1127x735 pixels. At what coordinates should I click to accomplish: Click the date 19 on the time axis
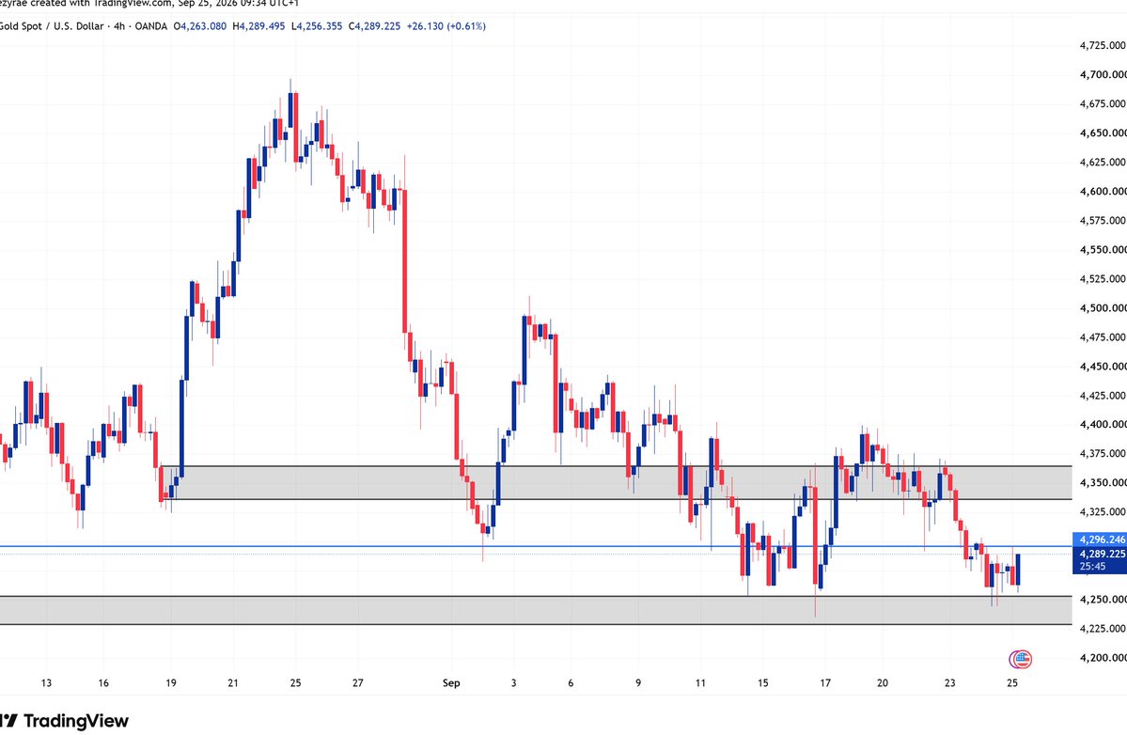tap(171, 682)
